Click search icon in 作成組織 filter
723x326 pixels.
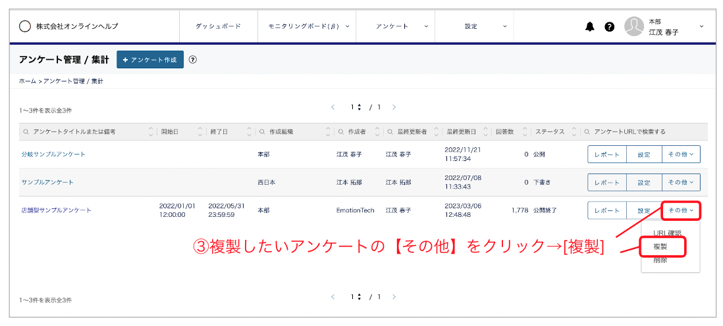click(x=262, y=131)
